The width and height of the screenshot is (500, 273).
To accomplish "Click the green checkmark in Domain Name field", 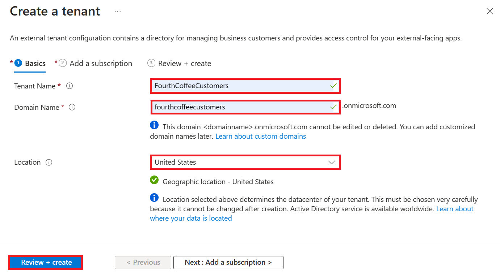I will coord(334,107).
